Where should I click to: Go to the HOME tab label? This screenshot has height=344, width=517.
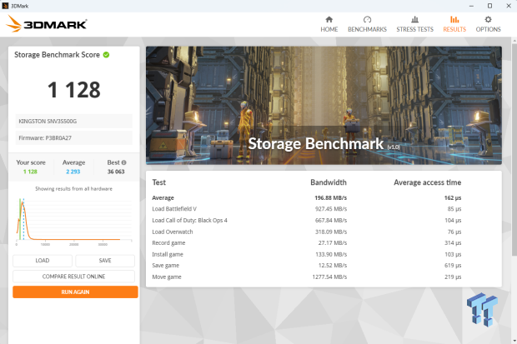coord(329,29)
